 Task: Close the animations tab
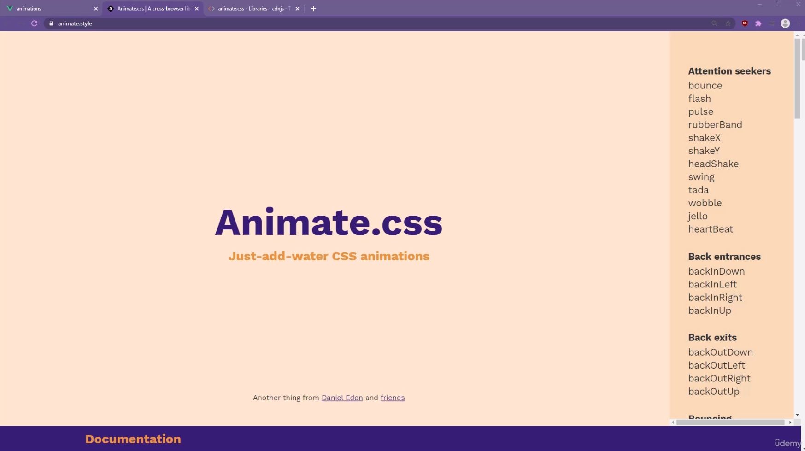click(96, 9)
